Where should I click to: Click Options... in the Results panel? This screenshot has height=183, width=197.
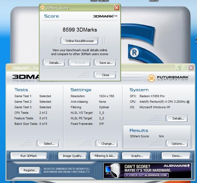[177, 144]
